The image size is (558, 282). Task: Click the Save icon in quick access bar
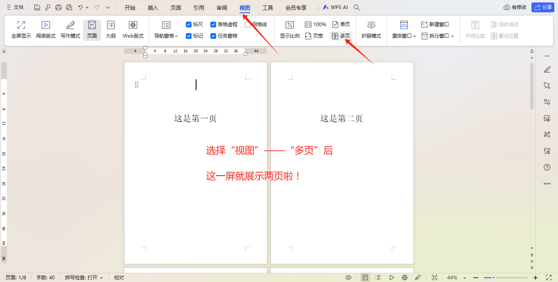[x=37, y=7]
